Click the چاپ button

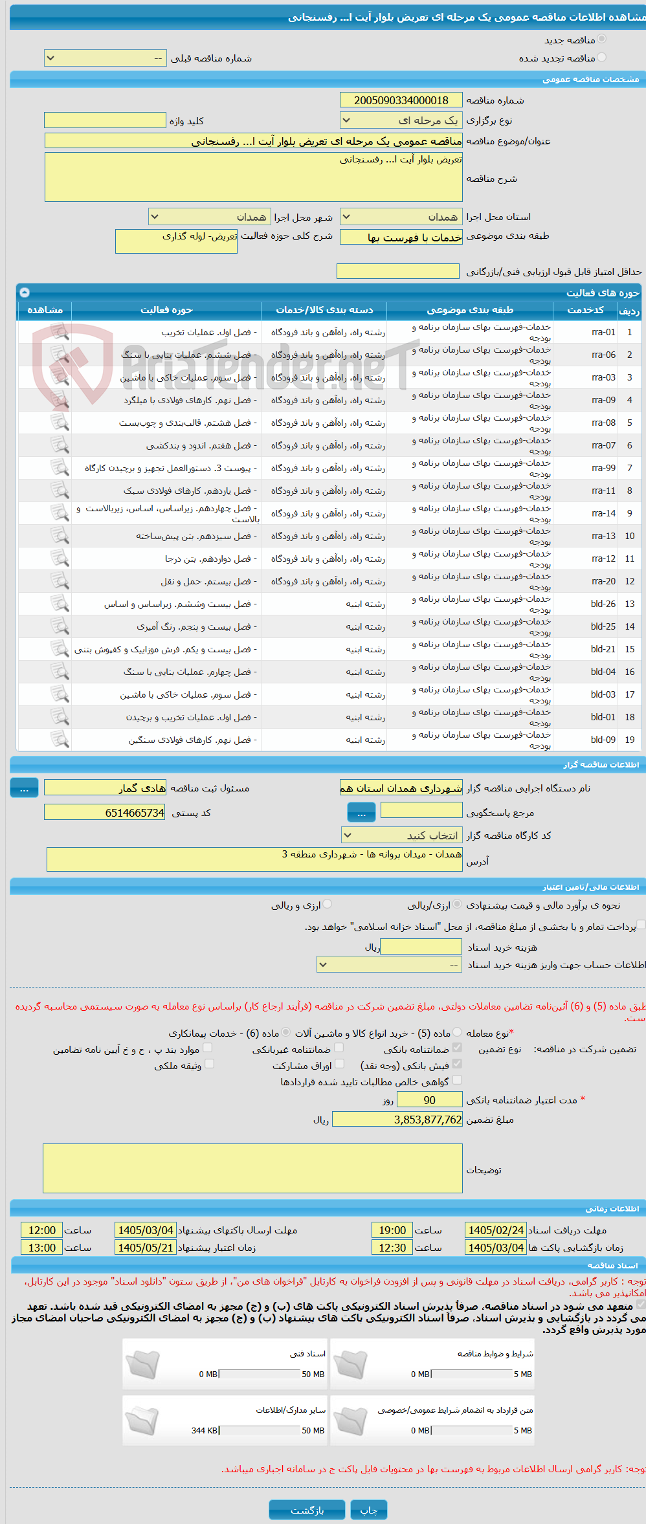tap(369, 1510)
